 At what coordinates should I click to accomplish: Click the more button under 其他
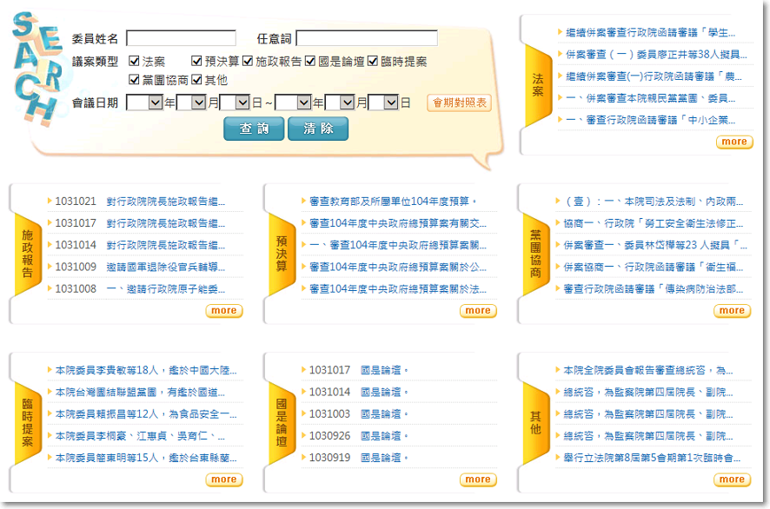[x=732, y=479]
